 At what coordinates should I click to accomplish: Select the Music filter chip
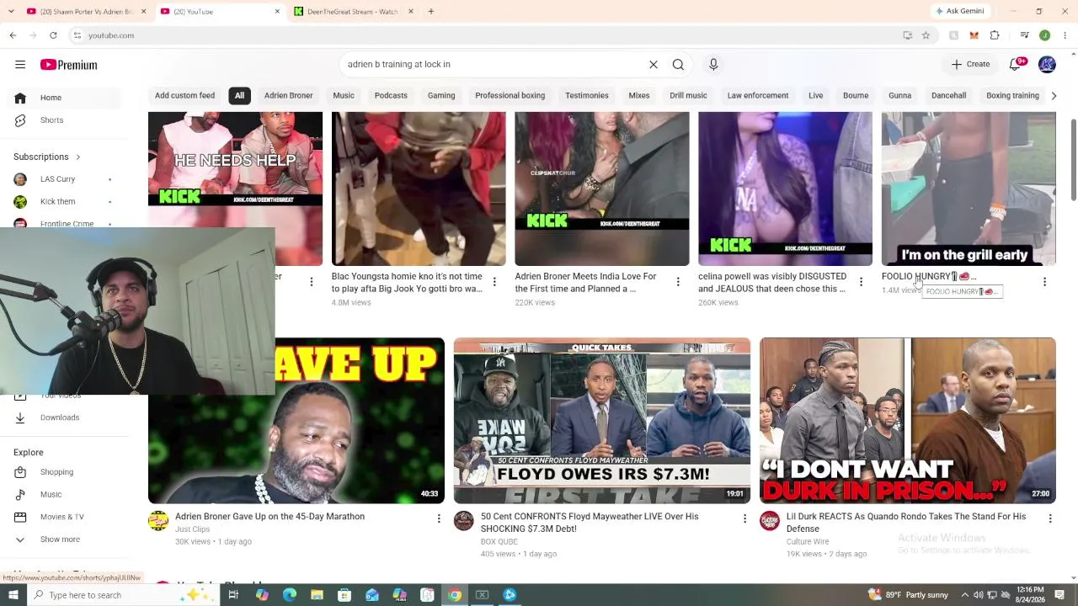coord(344,96)
